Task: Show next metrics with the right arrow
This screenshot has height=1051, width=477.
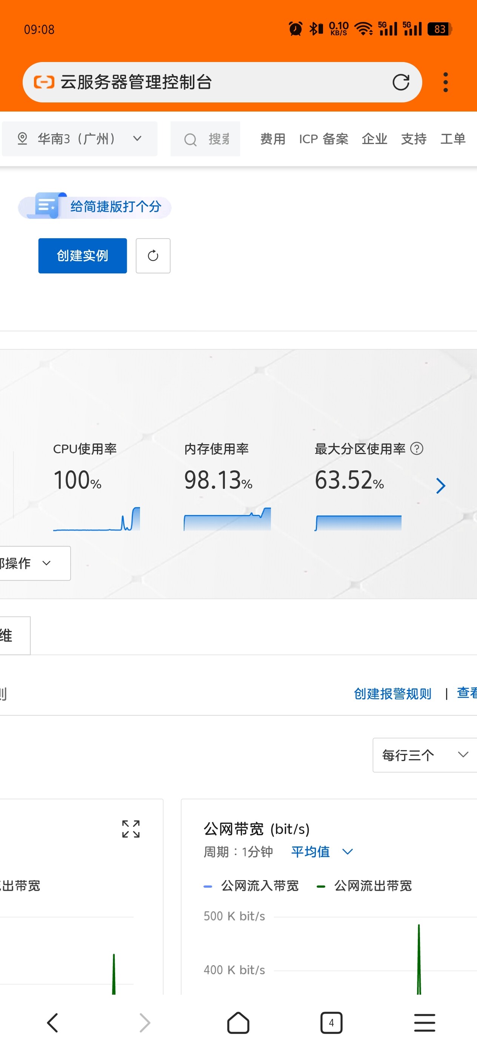Action: tap(440, 485)
